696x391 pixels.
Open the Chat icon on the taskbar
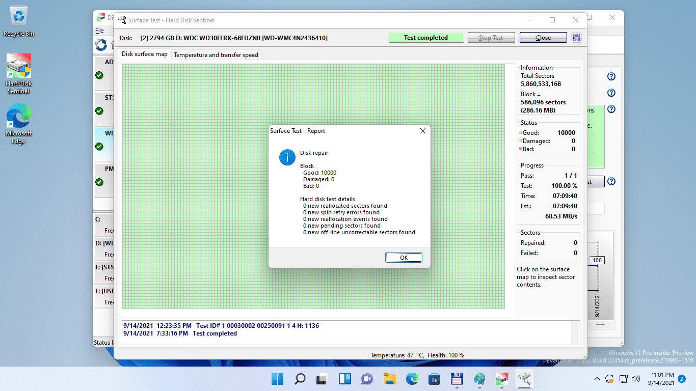pos(367,379)
